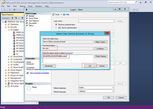Click the Stop icon in Object Explorer toolbar
The image size is (153, 109).
pos(19,18)
